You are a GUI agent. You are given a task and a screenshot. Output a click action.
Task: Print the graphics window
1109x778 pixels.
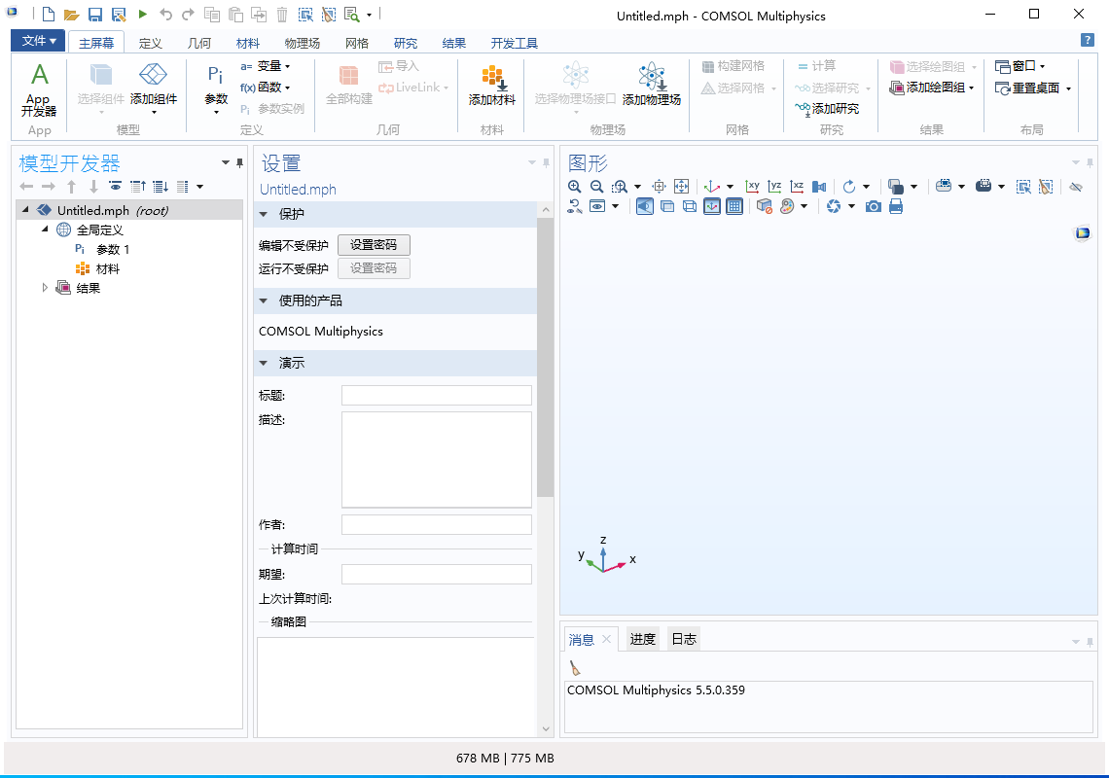(896, 206)
